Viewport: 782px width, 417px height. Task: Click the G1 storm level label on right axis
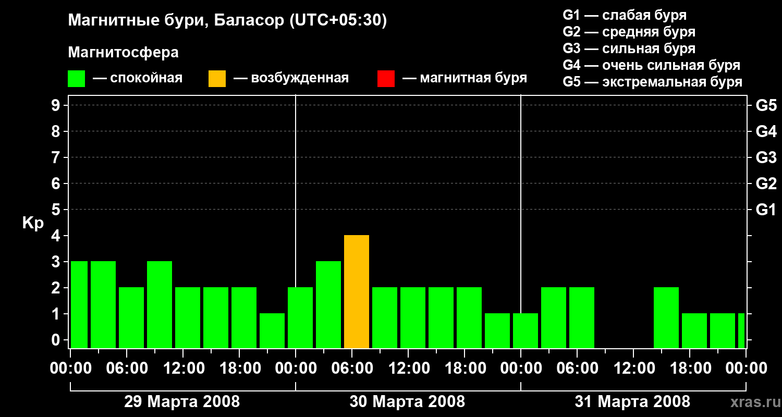point(766,210)
